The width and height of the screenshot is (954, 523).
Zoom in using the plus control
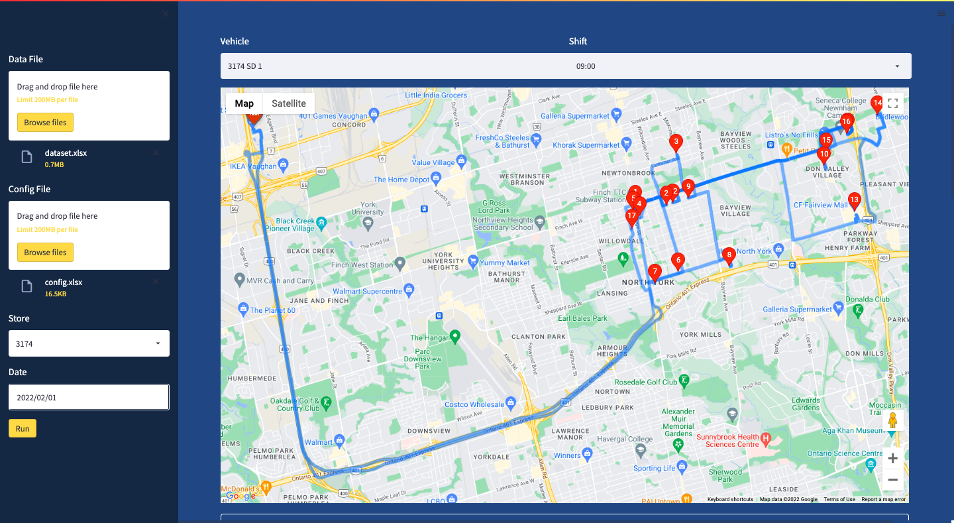click(x=892, y=458)
